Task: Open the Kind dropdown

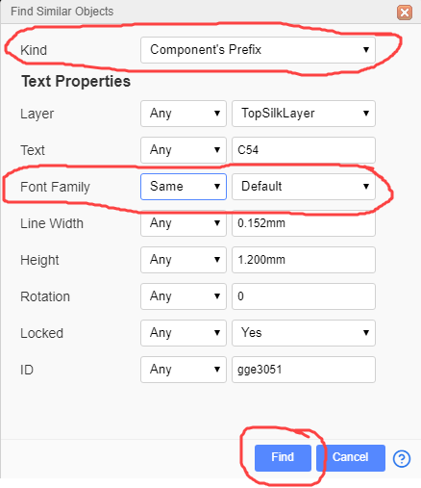Action: tap(258, 50)
